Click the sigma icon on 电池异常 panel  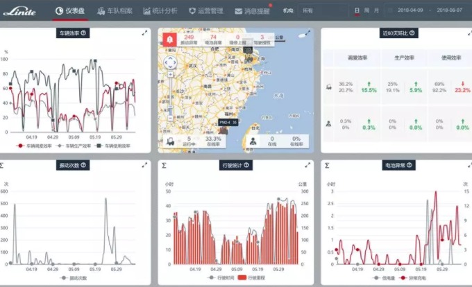pos(326,166)
